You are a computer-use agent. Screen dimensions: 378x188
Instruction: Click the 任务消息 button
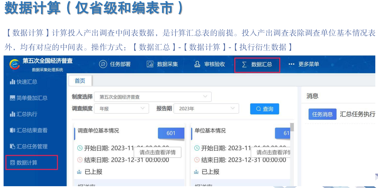(x=322, y=114)
